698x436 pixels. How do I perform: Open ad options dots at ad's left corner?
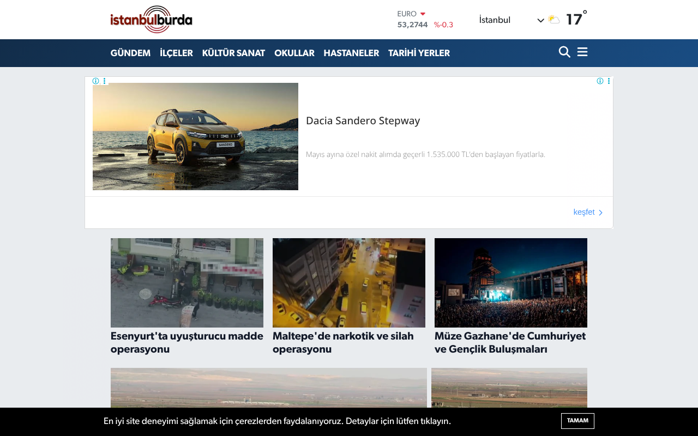104,81
